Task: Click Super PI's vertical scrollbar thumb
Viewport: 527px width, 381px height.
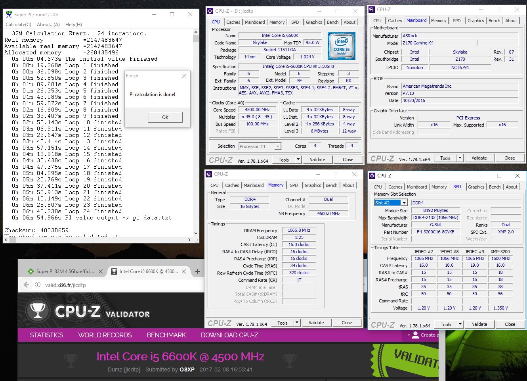Action: (x=196, y=38)
